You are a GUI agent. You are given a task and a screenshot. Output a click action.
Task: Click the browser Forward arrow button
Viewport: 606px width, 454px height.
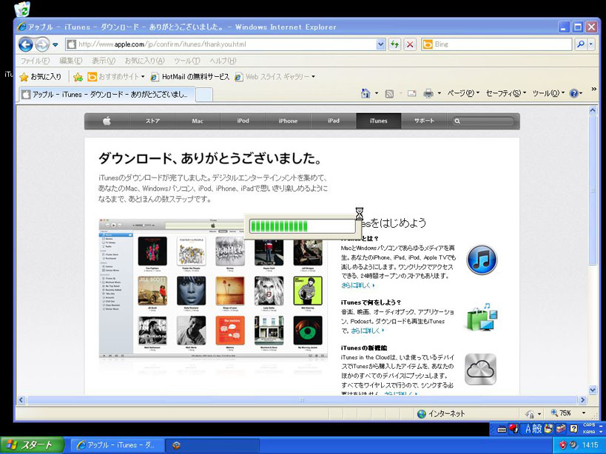click(41, 44)
